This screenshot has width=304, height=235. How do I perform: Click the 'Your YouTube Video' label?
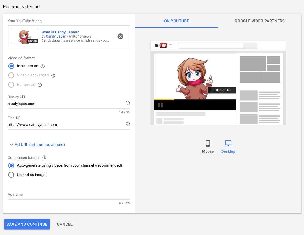point(25,21)
